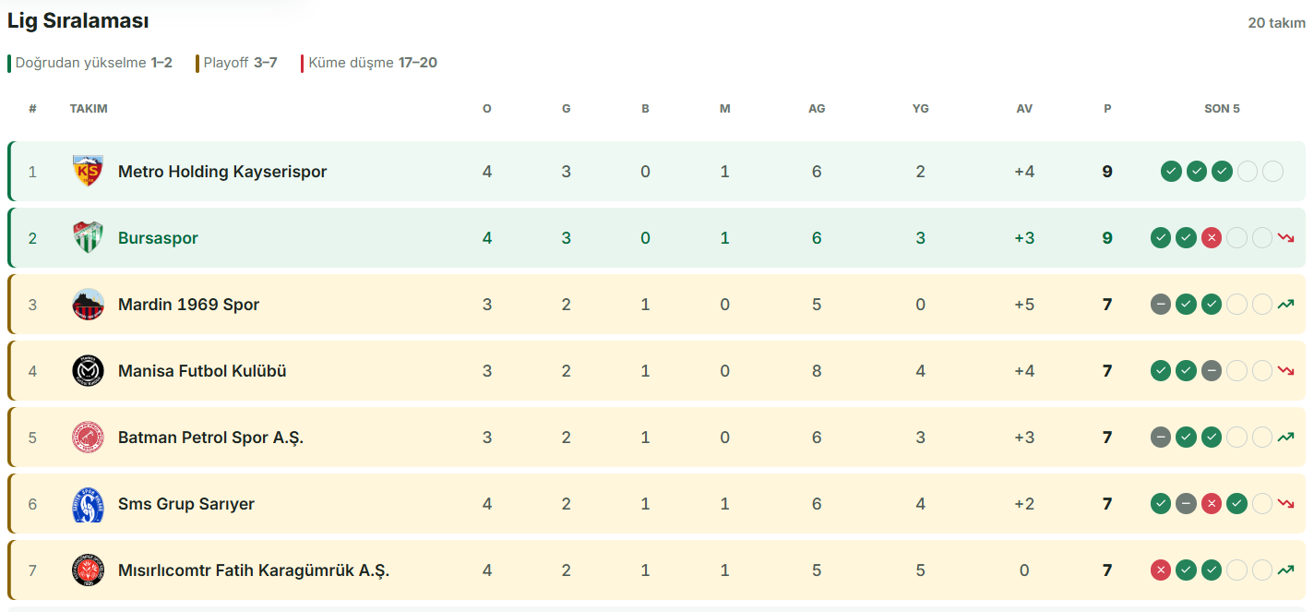This screenshot has width=1314, height=612.
Task: Click Mardin 1969 Spor's green upward trend arrow
Action: pyautogui.click(x=1286, y=305)
